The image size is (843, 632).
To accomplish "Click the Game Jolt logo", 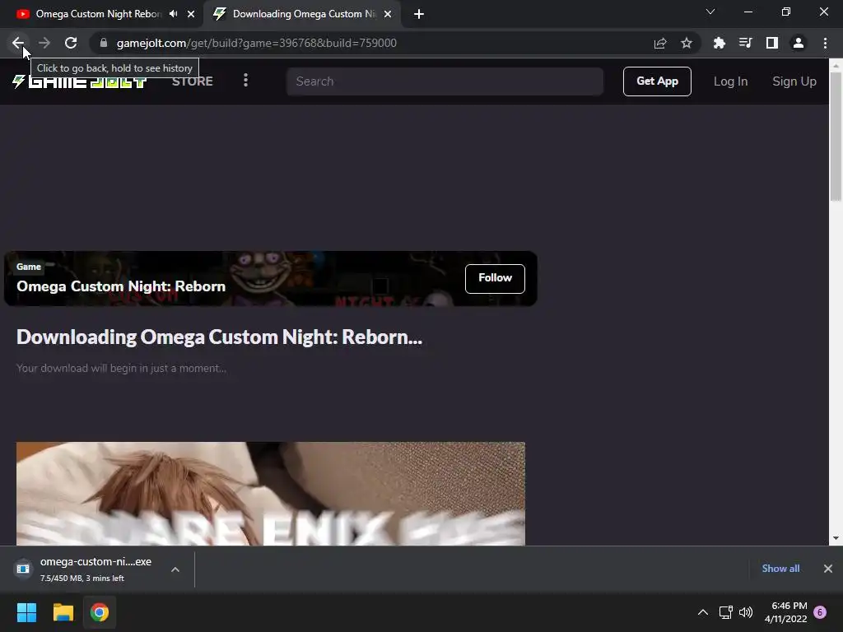I will point(80,81).
